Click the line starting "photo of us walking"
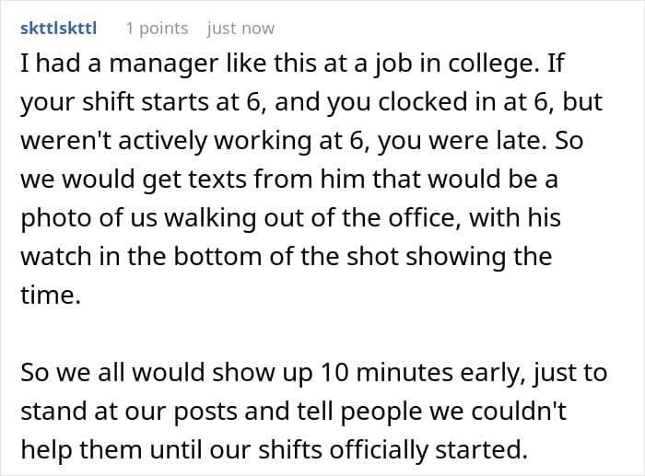 coord(291,218)
